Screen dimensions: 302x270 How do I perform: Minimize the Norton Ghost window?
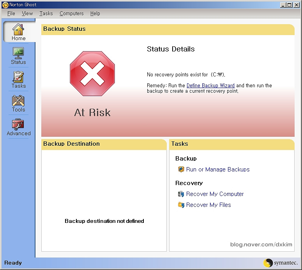coord(283,5)
